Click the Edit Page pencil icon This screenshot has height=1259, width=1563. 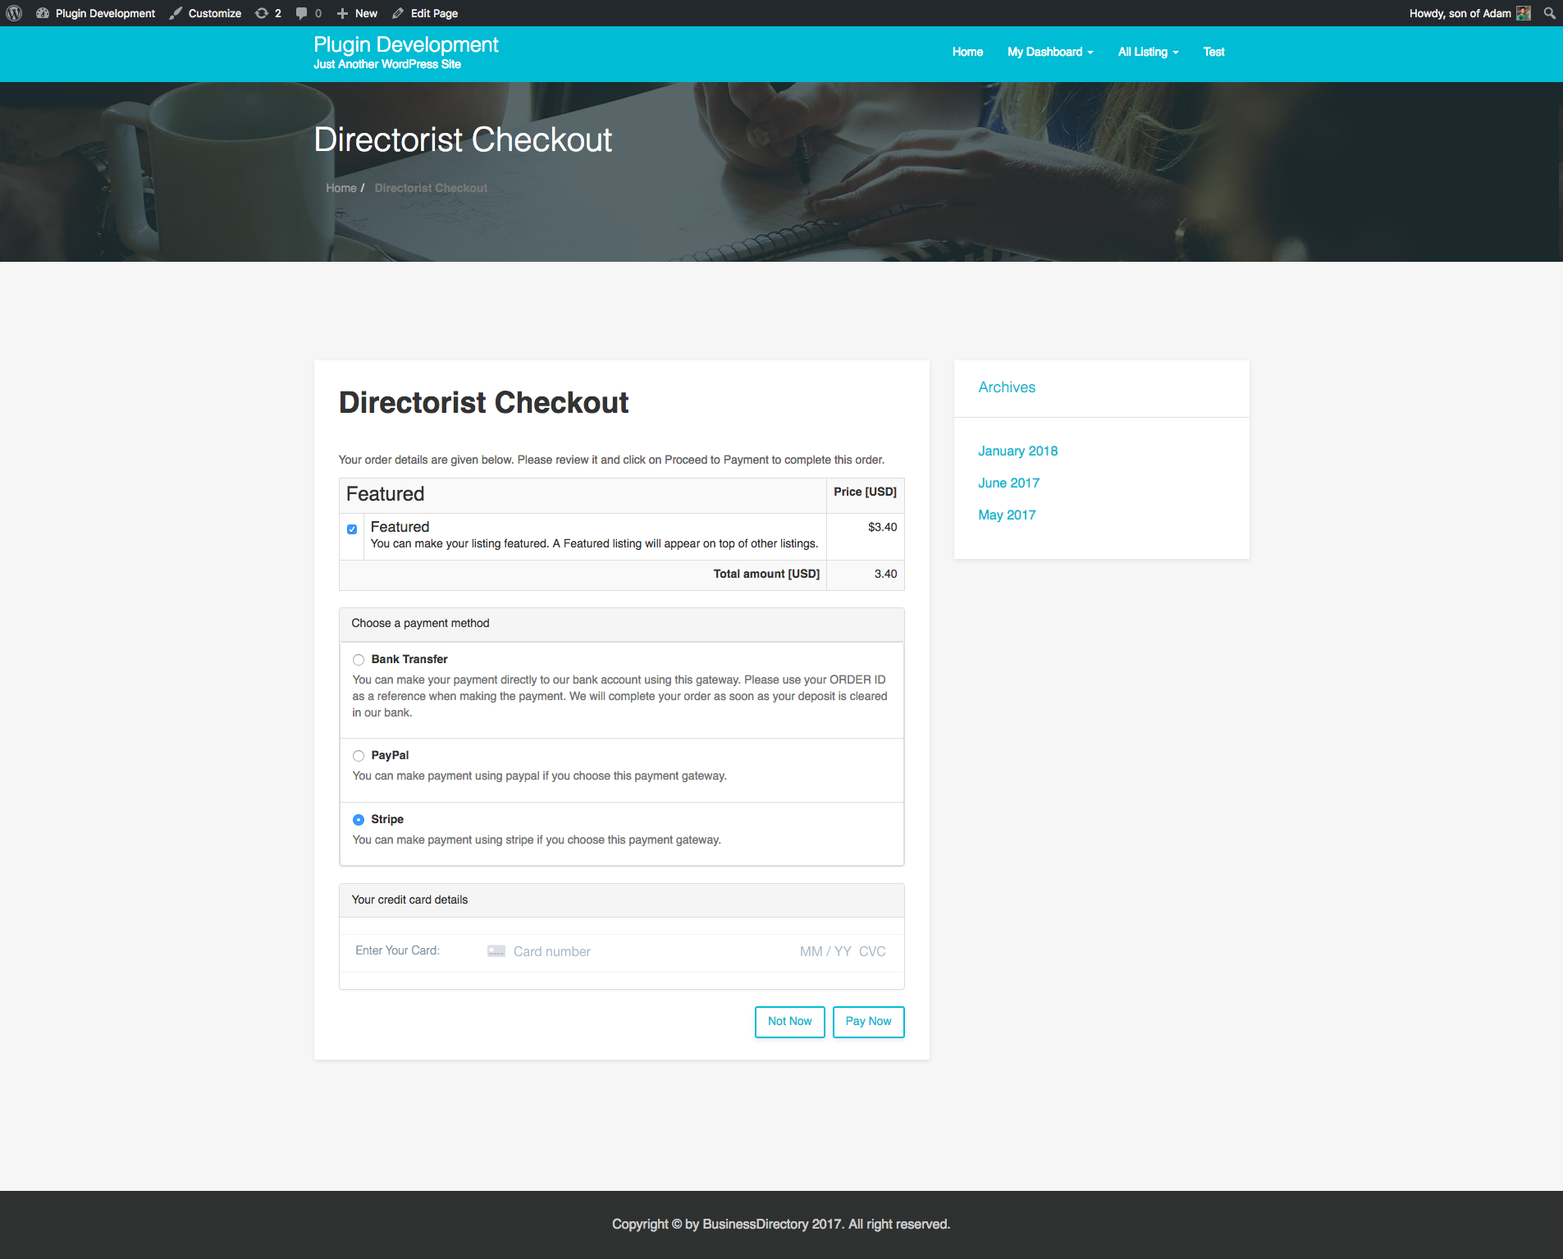click(398, 13)
